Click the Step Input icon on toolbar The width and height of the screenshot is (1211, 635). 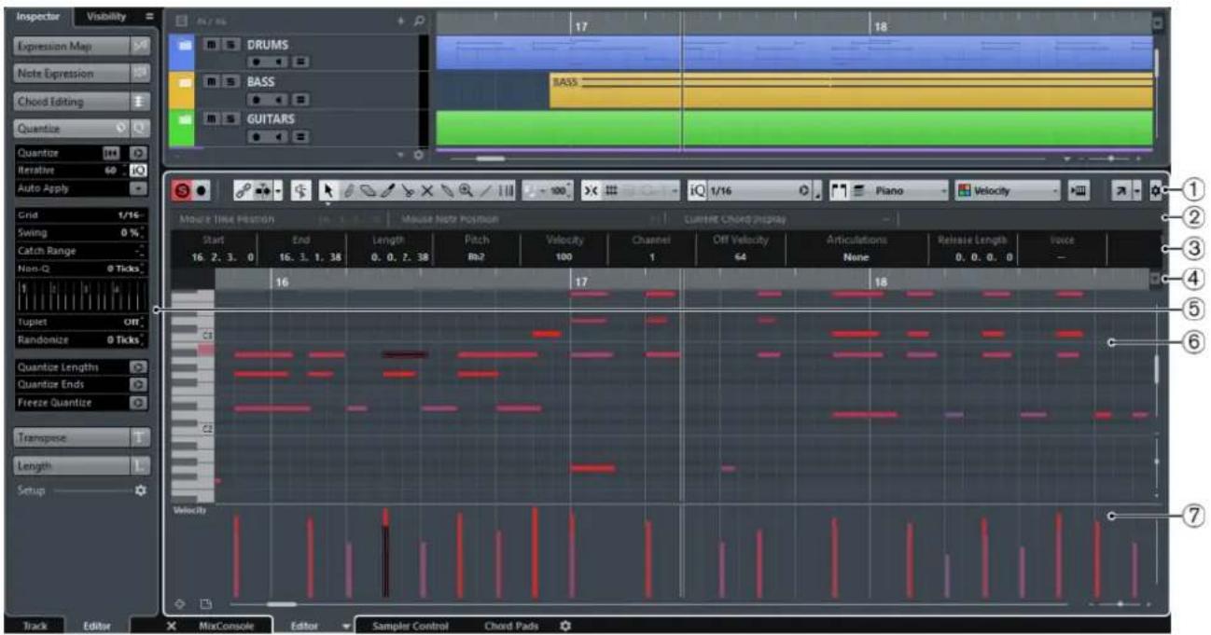pyautogui.click(x=1079, y=190)
